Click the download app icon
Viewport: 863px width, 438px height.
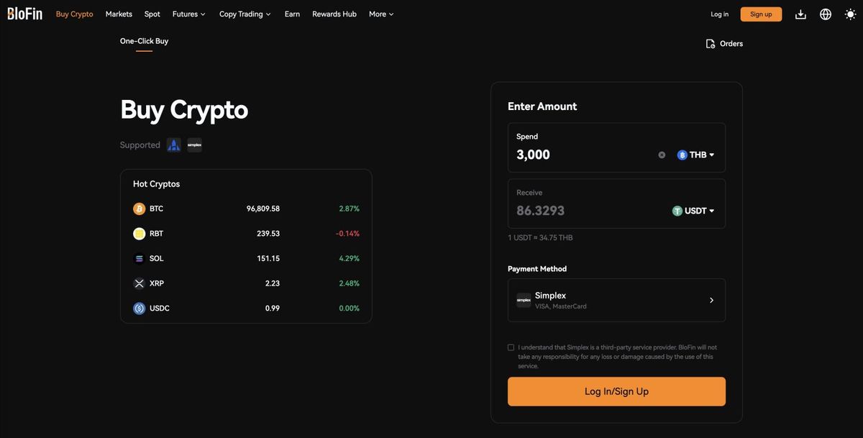coord(800,14)
